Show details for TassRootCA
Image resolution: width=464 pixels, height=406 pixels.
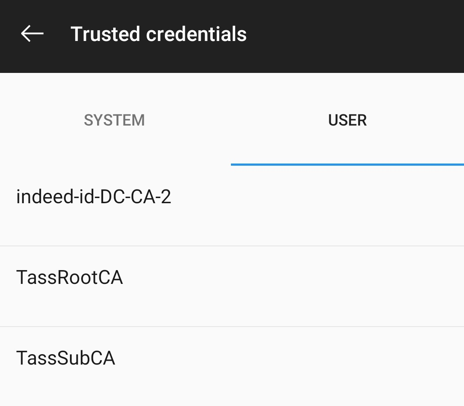point(69,277)
